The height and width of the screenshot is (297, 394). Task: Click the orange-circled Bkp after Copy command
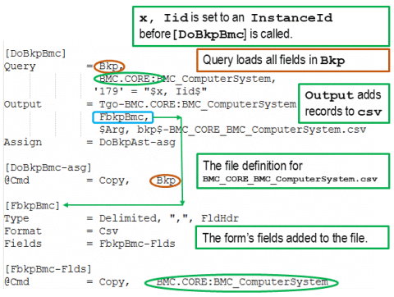click(x=165, y=180)
